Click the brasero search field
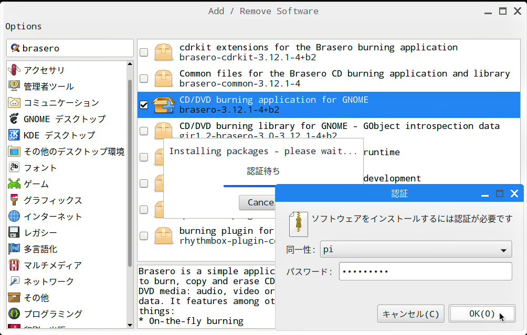 tap(70, 48)
